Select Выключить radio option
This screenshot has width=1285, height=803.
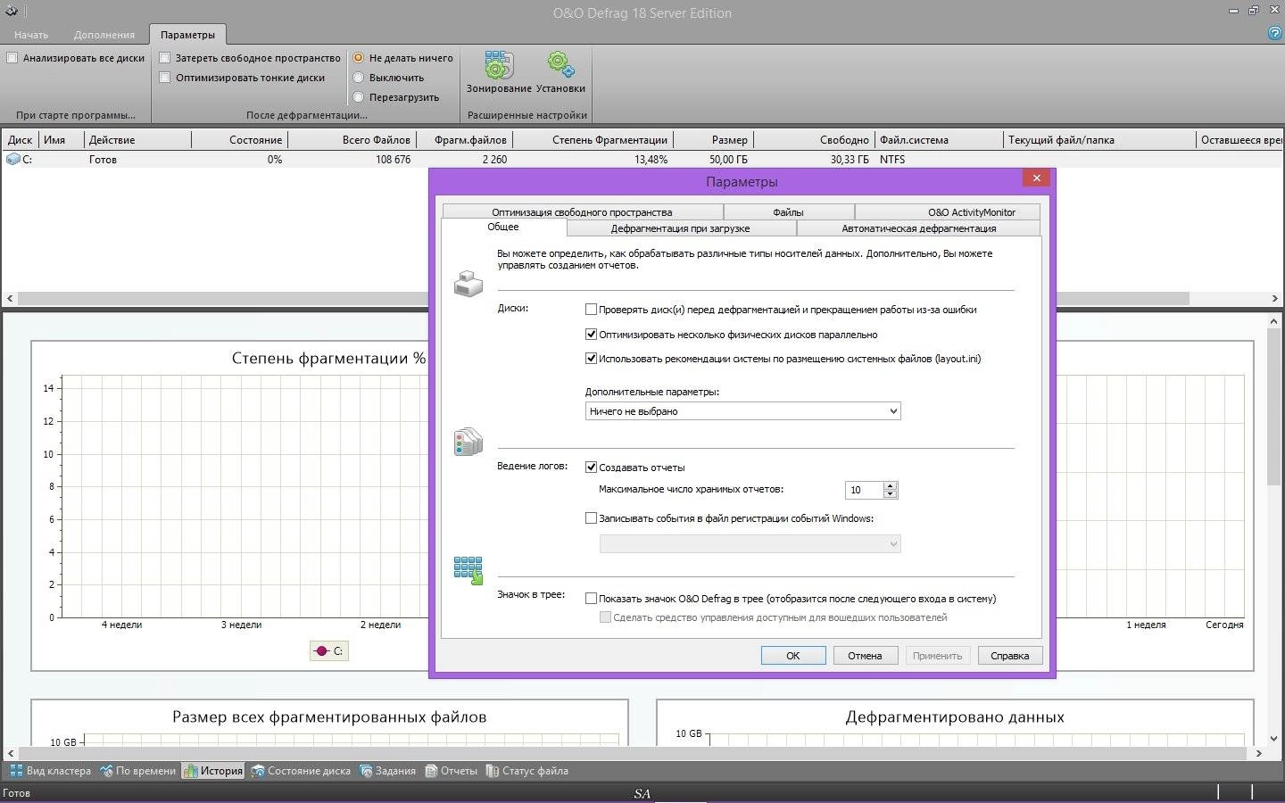tap(359, 78)
